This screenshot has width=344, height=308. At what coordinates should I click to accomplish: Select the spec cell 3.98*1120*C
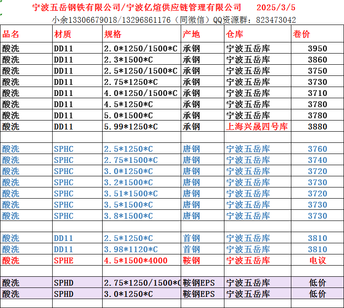[142, 249]
